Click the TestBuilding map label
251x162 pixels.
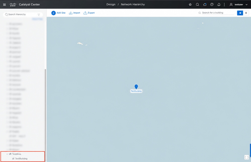[136, 91]
